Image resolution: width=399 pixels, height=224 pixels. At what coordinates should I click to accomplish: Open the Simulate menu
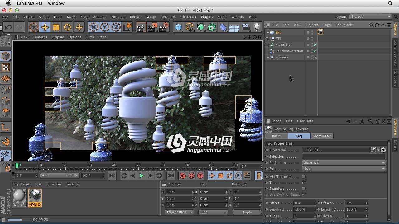(118, 17)
